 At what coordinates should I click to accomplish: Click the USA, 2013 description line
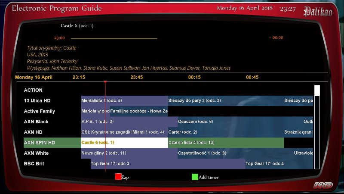coord(37,54)
